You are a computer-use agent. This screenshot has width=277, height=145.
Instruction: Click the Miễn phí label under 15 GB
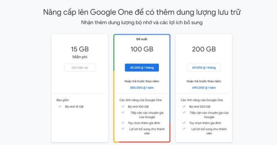[x=80, y=57]
